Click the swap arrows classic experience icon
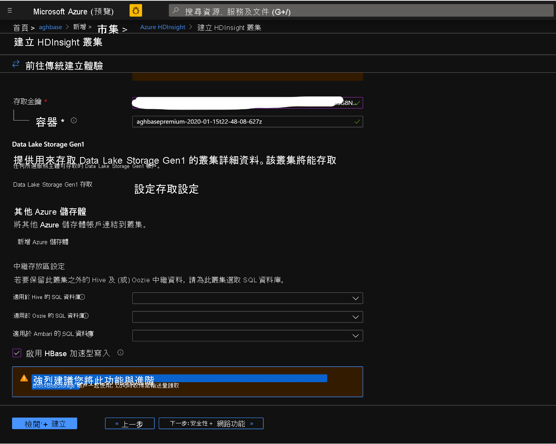556x444 pixels. point(16,64)
